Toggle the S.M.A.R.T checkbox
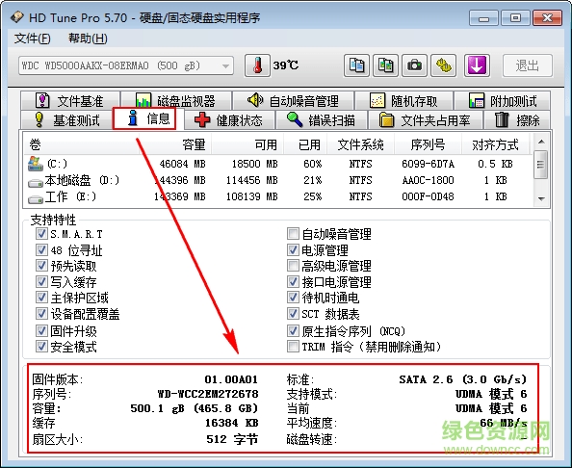The width and height of the screenshot is (572, 468). [x=41, y=233]
